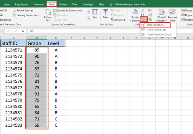Screen dimensions: 193x134
Task: Click the Relationships icon
Action: tap(150, 15)
